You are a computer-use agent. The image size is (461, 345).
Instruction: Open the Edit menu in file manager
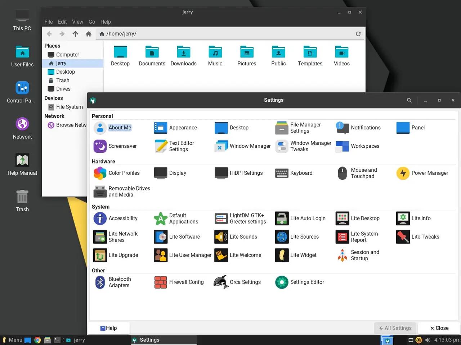click(62, 22)
